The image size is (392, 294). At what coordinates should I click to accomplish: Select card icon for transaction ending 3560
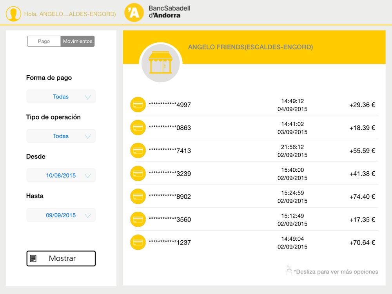(x=138, y=220)
